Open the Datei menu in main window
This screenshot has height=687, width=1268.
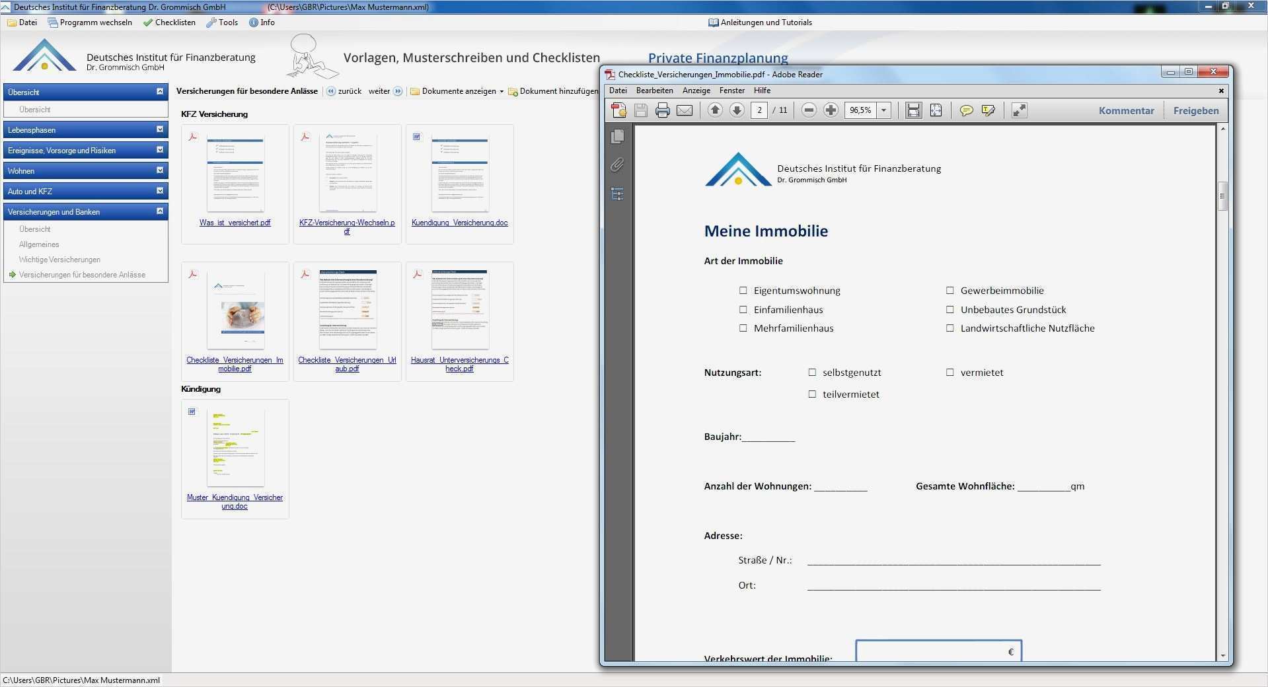point(22,22)
